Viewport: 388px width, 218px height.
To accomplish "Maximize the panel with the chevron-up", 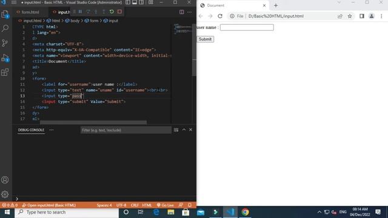I will click(184, 130).
